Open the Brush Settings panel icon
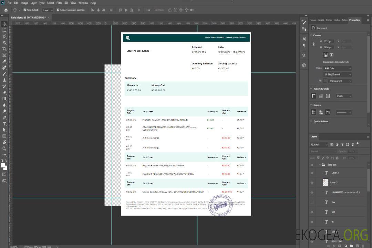The height and width of the screenshot is (248, 372). 304,22
